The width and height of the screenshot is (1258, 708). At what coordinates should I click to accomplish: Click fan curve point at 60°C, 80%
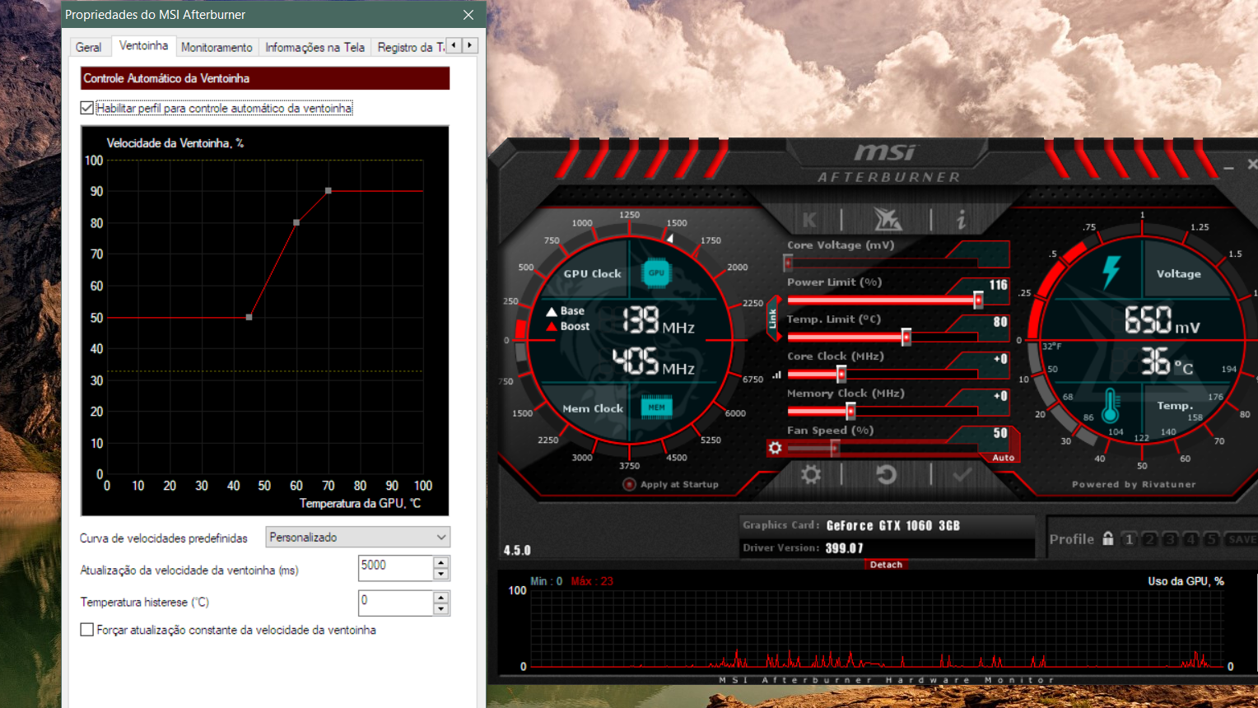296,222
